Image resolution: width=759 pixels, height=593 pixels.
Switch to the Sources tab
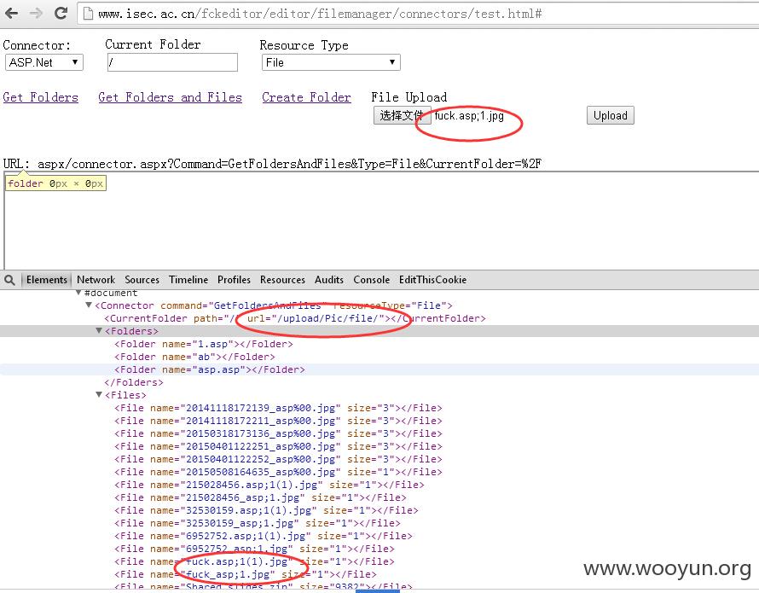142,280
